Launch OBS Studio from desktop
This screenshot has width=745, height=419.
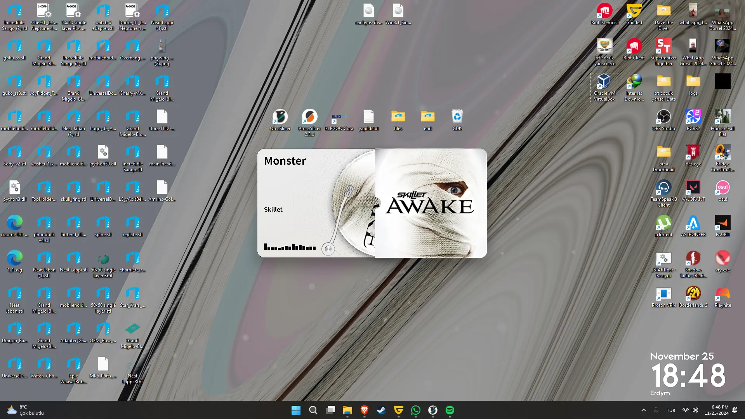click(x=663, y=120)
